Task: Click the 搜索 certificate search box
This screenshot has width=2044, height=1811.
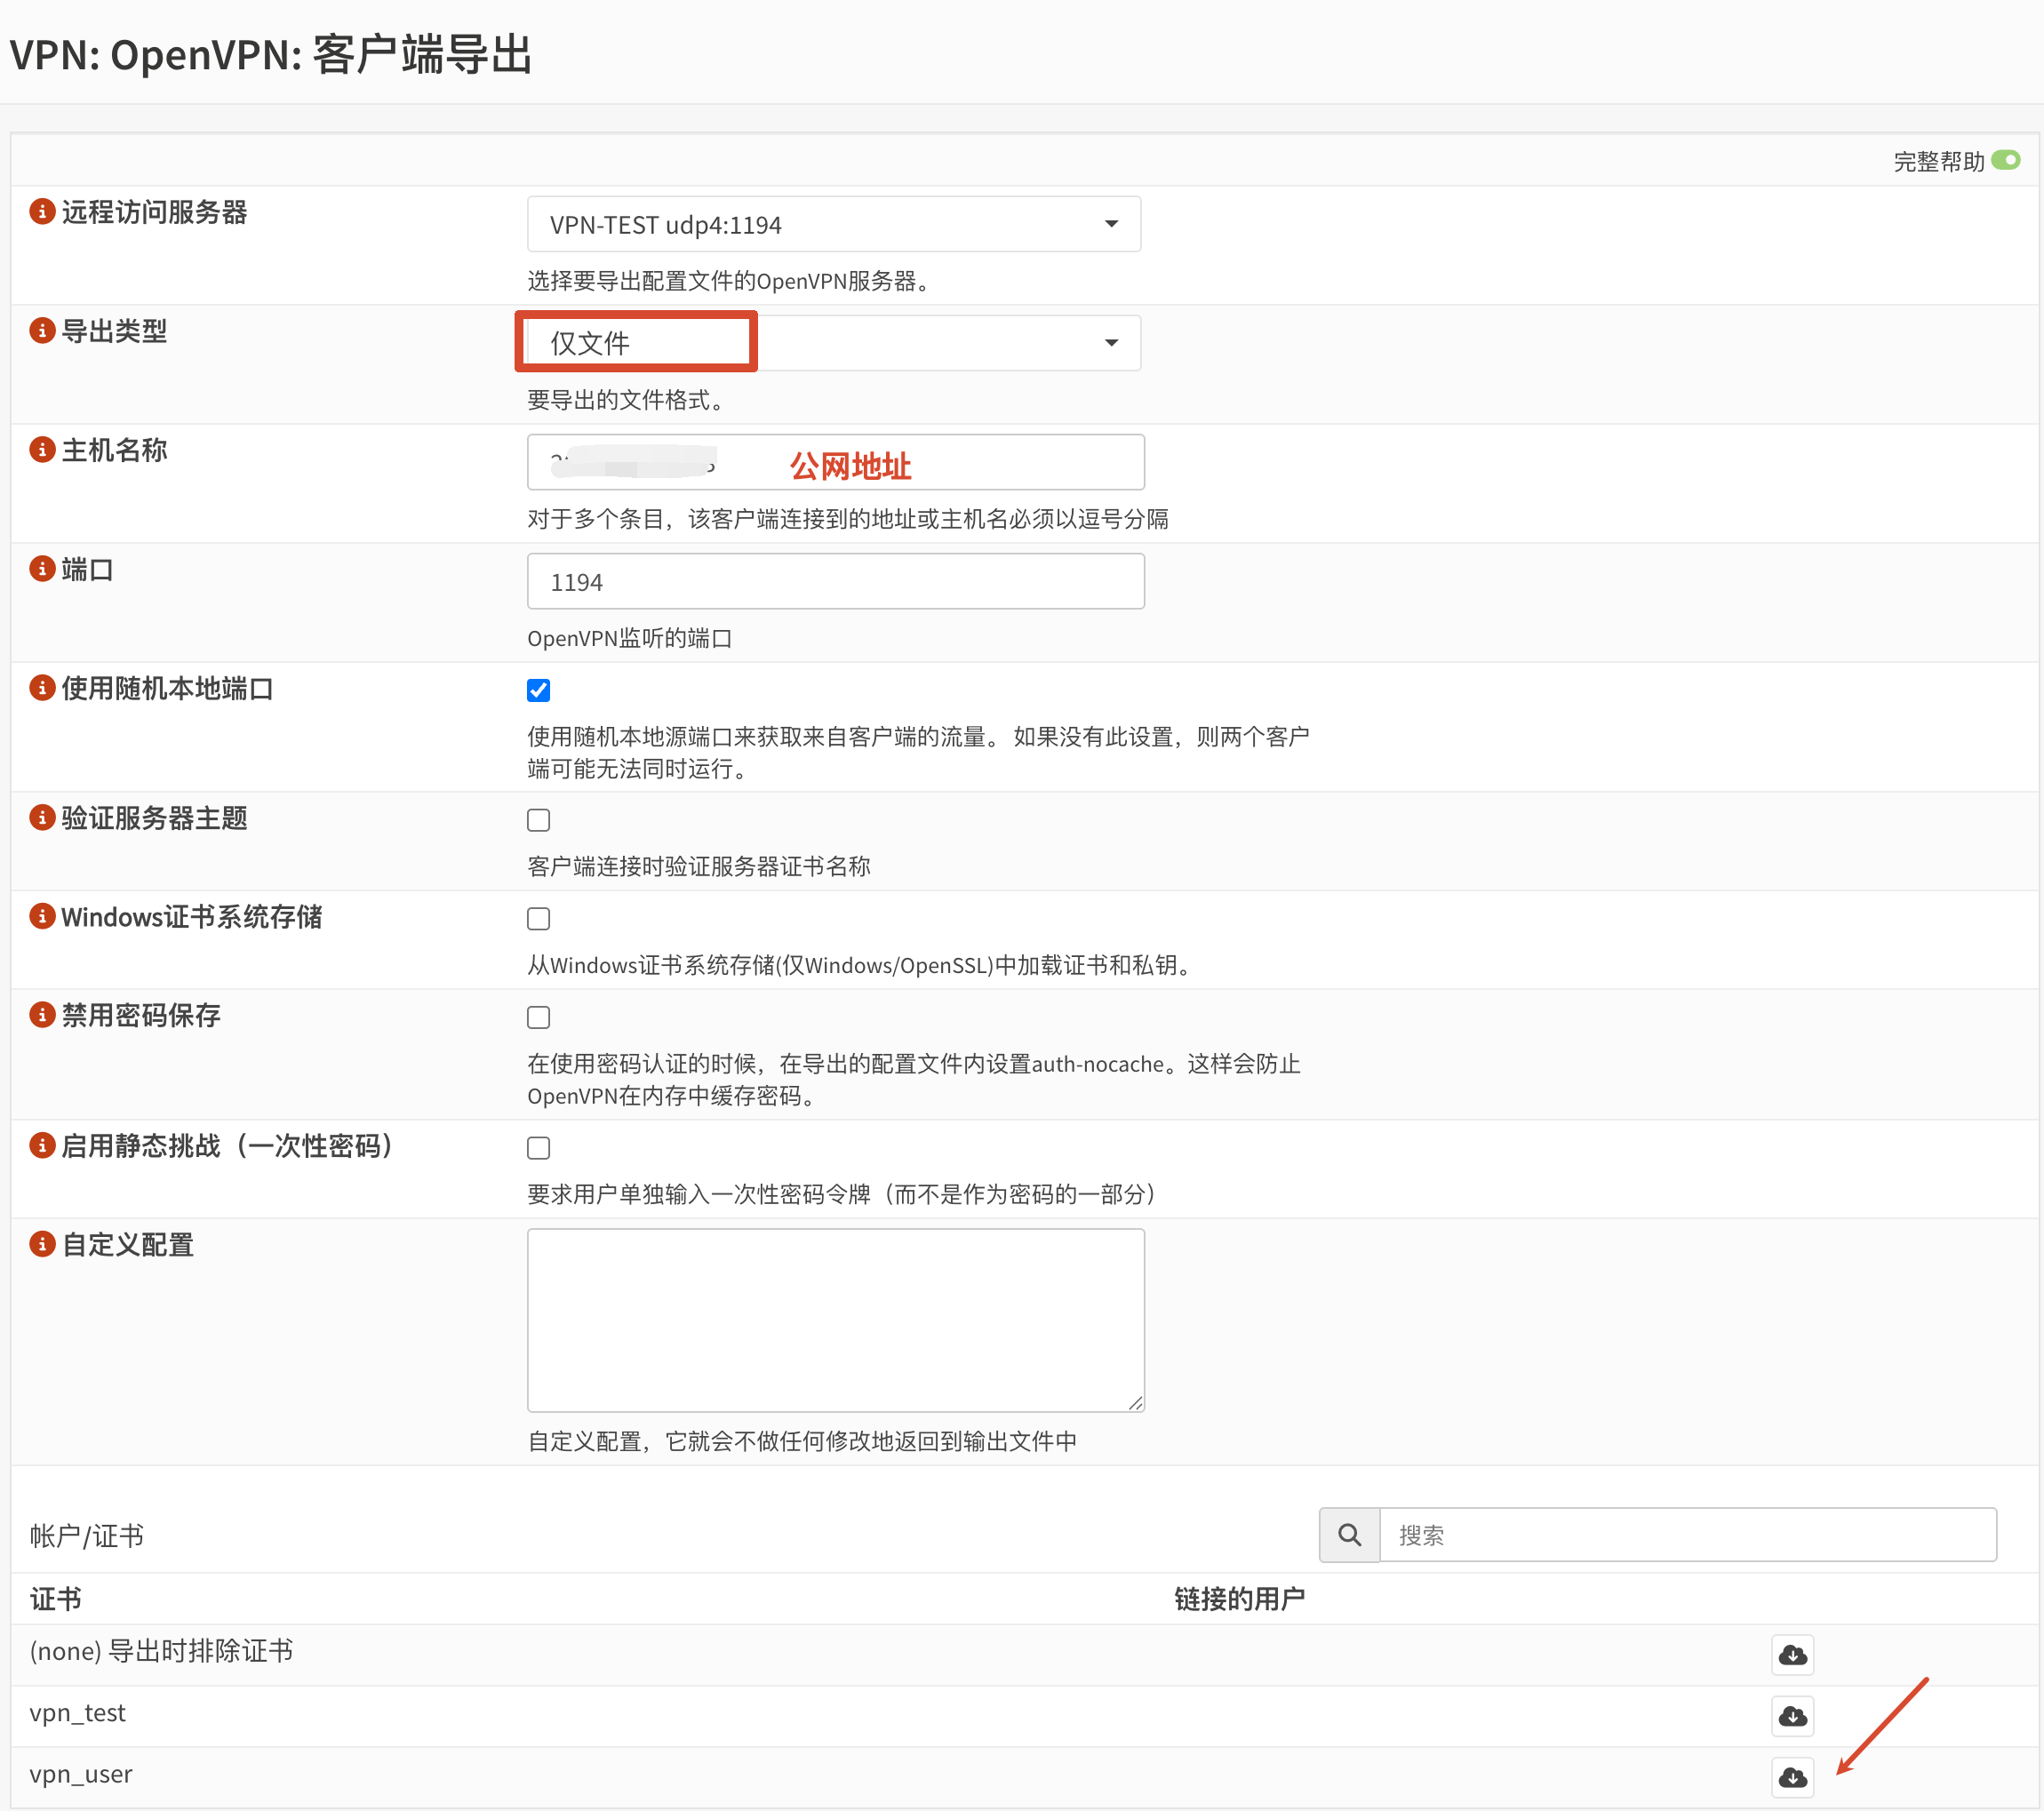Action: [1688, 1535]
